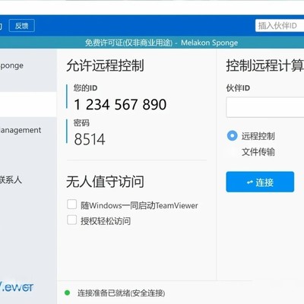Click the 无人值守访问 section heading
304x304 pixels.
(105, 182)
